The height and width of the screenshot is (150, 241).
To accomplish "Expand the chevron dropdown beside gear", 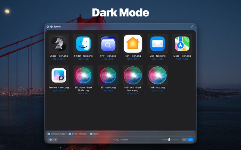I will 55,139.
